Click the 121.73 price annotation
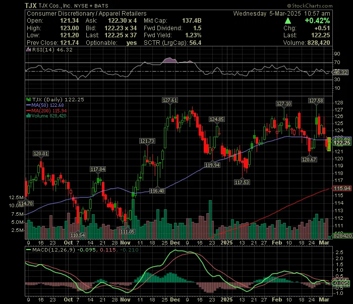Viewport: 353px width, 304px height. tap(147, 141)
